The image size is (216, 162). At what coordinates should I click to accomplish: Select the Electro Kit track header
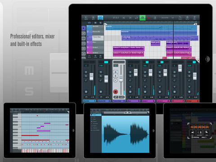click(x=95, y=32)
